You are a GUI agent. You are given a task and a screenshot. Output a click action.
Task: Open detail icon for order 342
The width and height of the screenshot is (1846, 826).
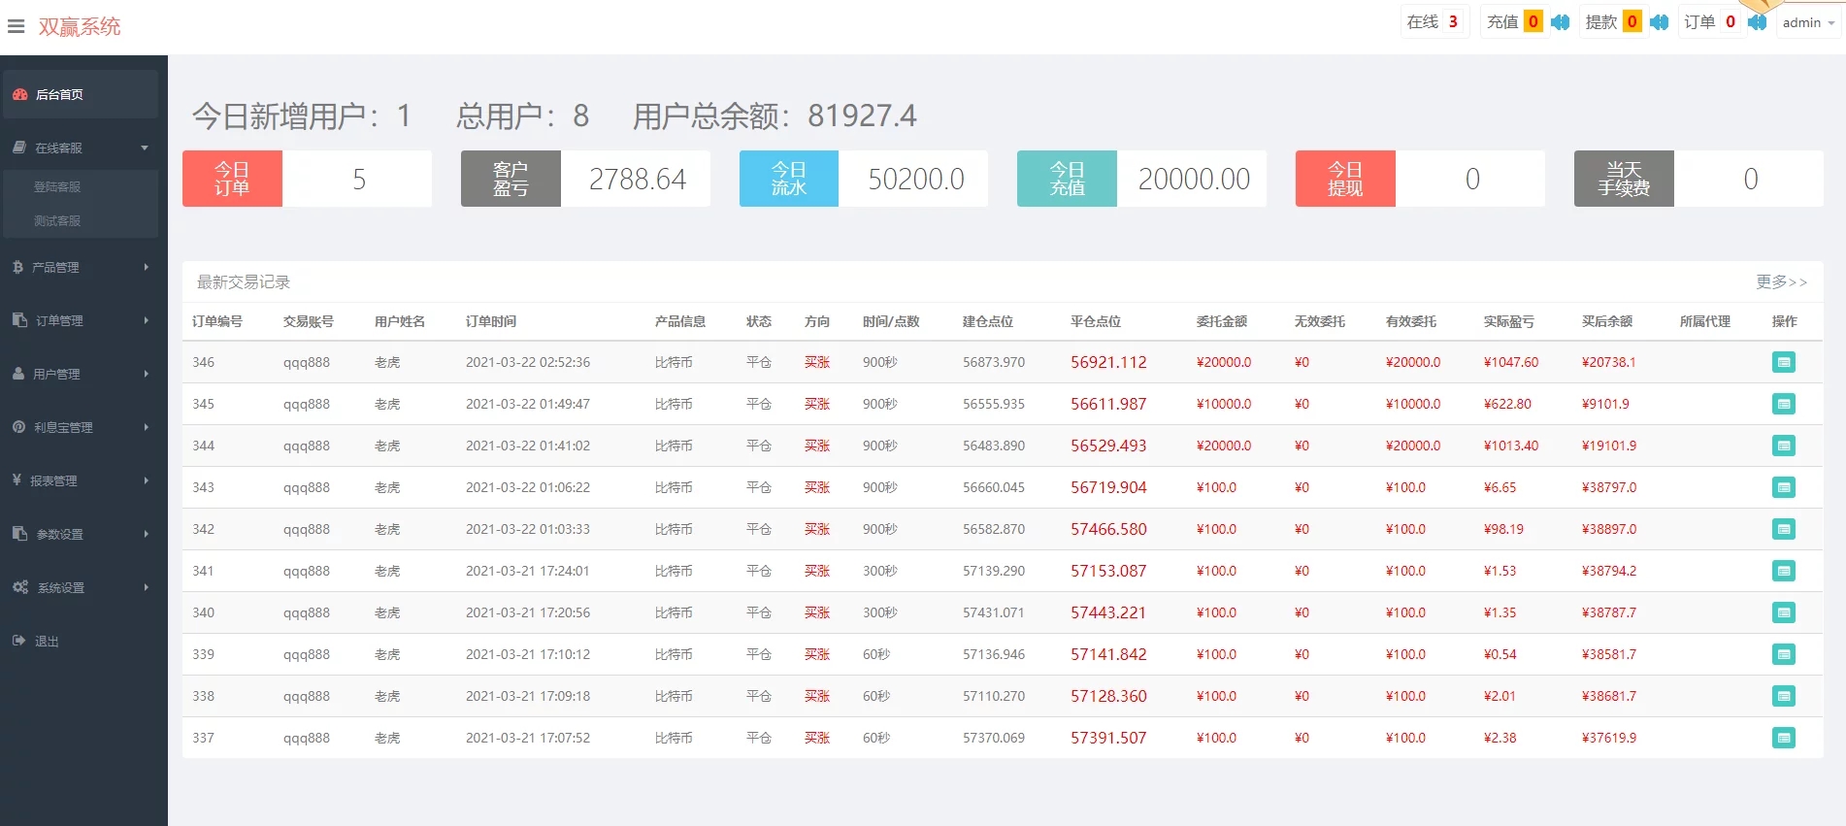click(x=1783, y=529)
